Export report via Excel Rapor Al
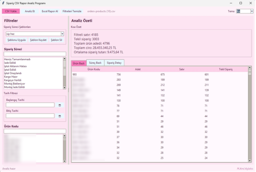Image resolution: width=256 pixels, height=172 pixels. click(x=50, y=11)
